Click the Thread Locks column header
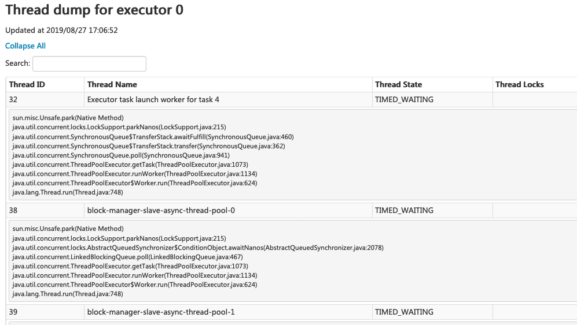The width and height of the screenshot is (577, 325). [520, 84]
